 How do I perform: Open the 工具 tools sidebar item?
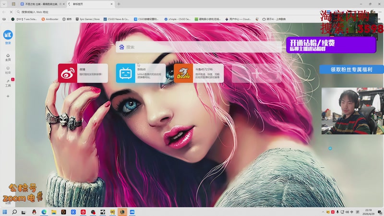point(8,83)
